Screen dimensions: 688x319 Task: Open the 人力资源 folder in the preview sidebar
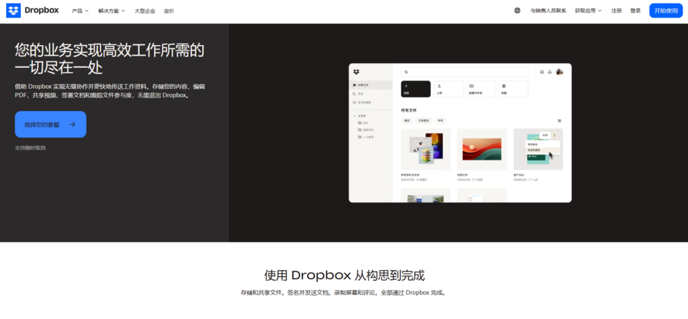(x=366, y=137)
